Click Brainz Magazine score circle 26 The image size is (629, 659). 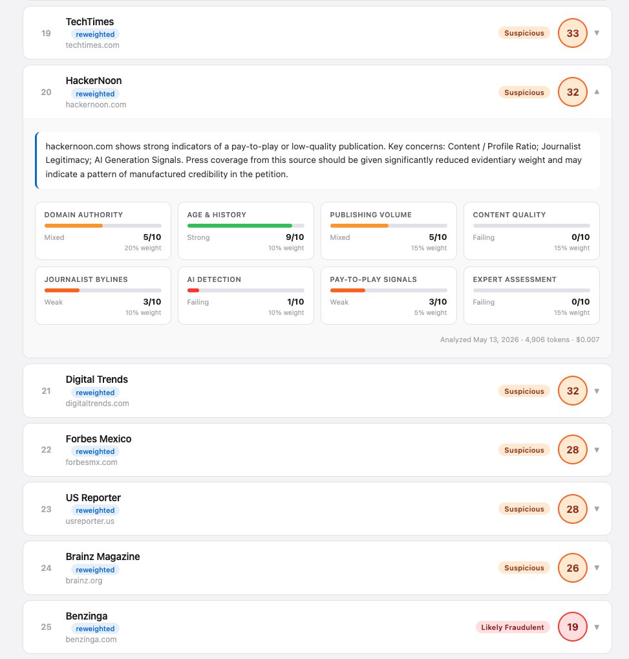[572, 568]
